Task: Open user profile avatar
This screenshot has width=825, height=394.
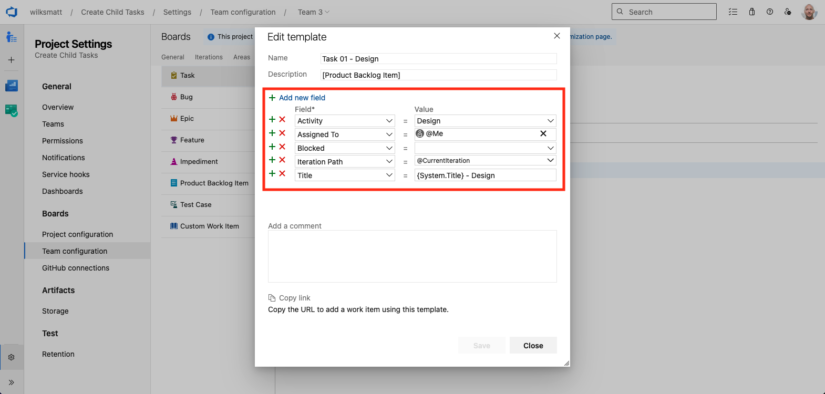Action: point(809,12)
